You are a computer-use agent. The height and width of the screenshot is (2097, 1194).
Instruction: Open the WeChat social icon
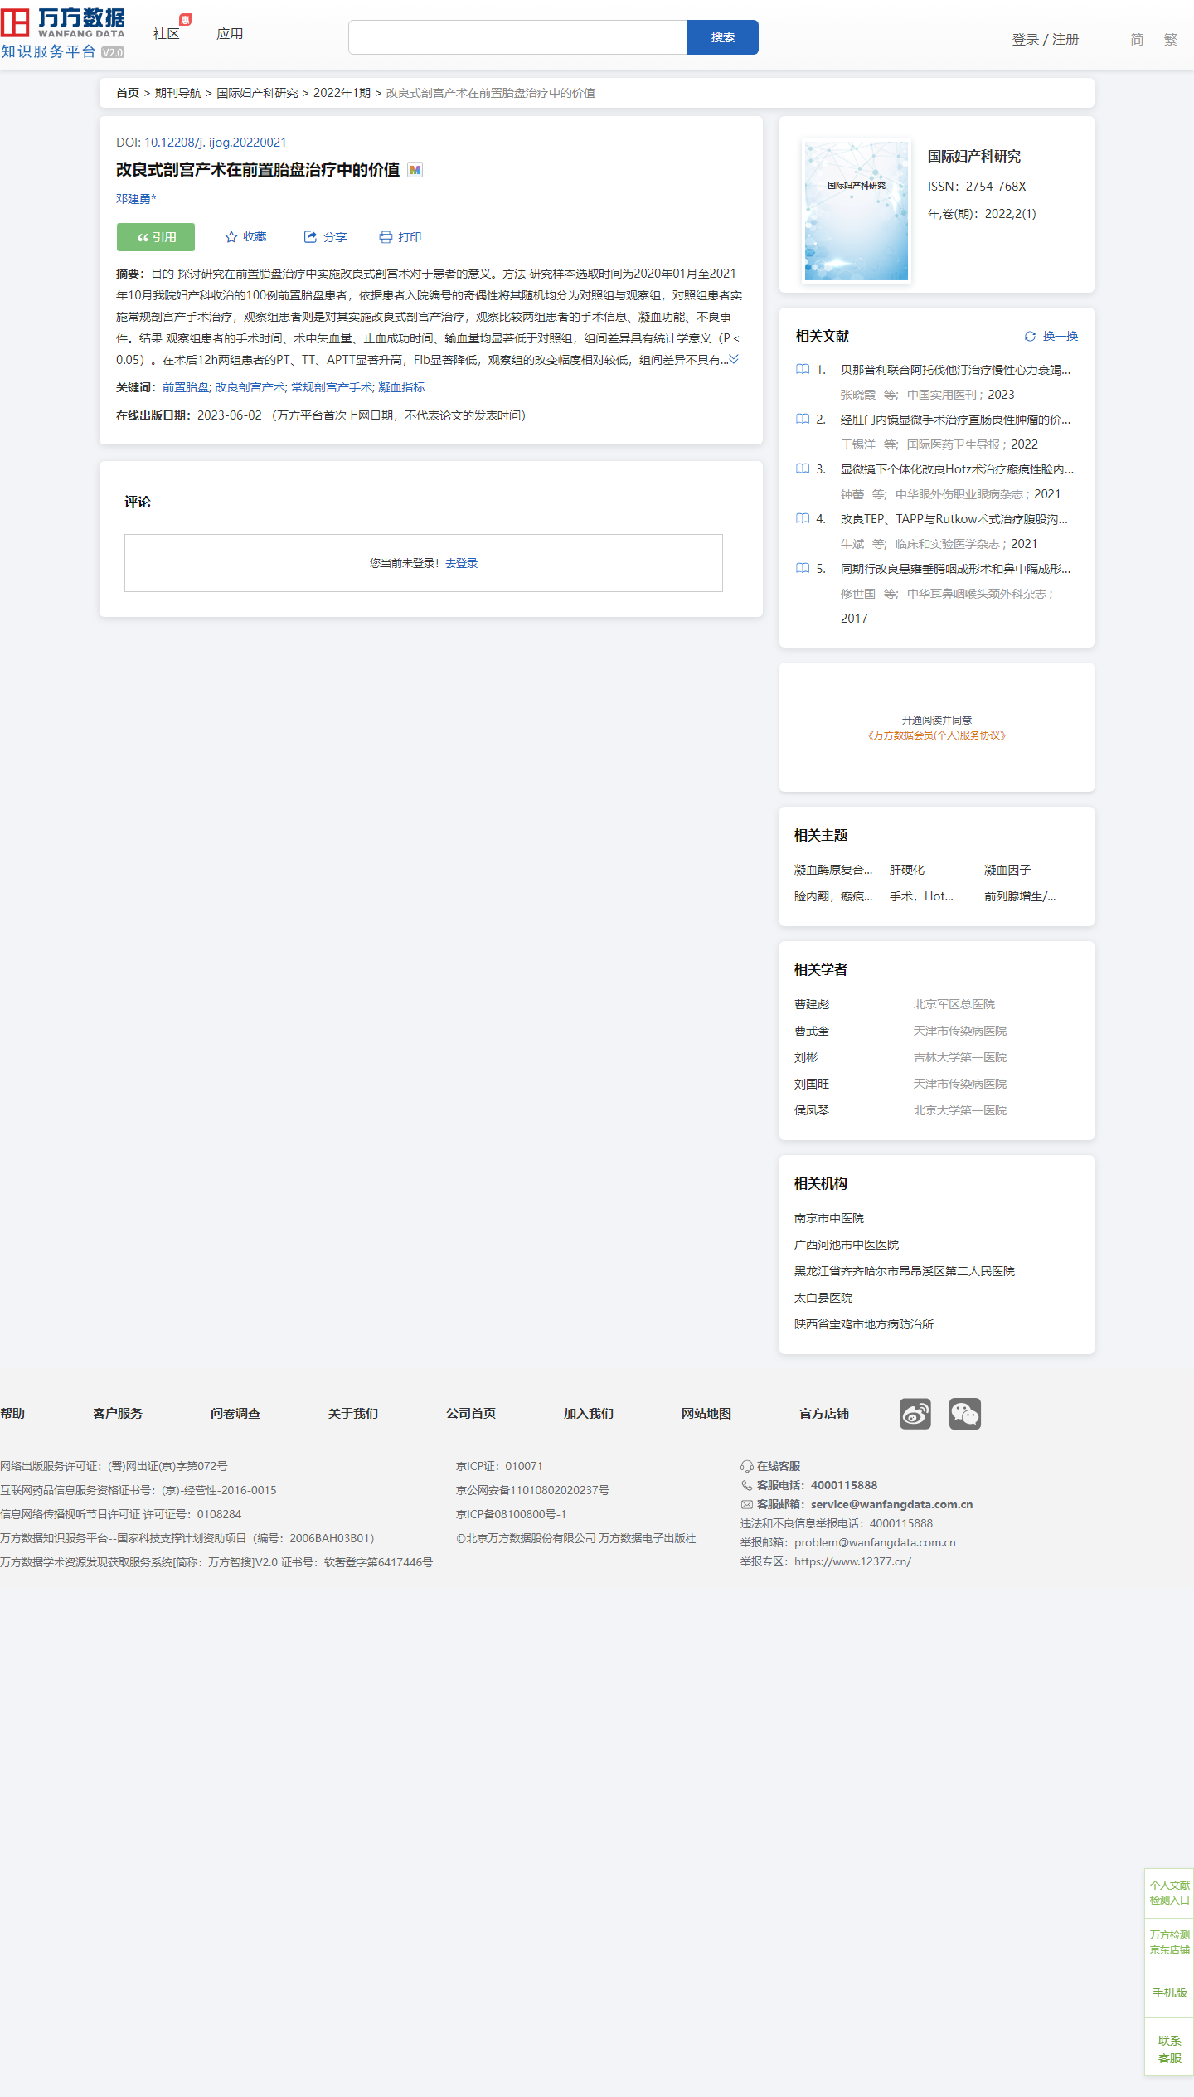(965, 1413)
